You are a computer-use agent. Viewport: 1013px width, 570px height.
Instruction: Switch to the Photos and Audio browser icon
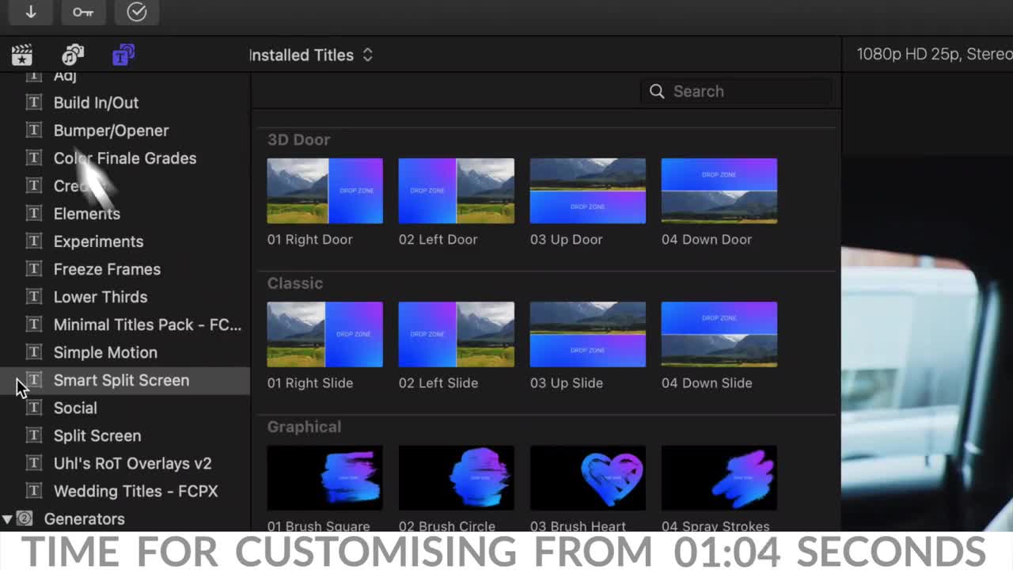click(72, 54)
